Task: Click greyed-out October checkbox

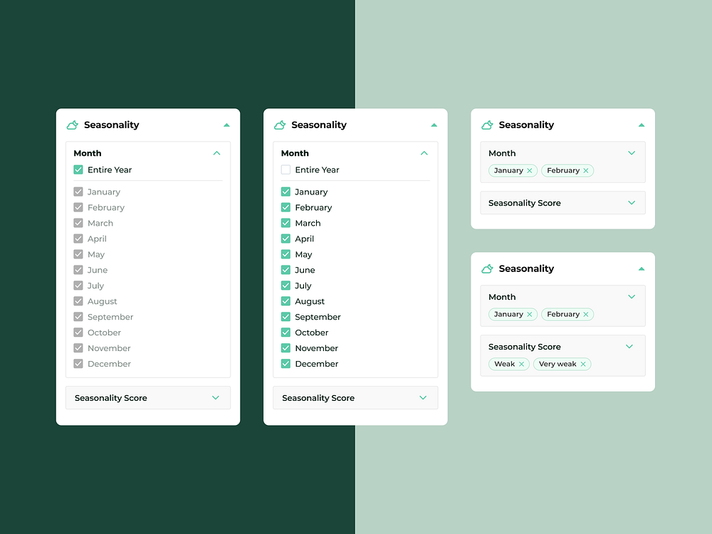Action: (x=78, y=333)
